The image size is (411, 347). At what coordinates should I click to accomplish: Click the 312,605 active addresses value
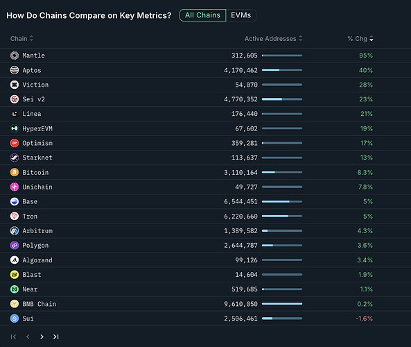point(244,56)
